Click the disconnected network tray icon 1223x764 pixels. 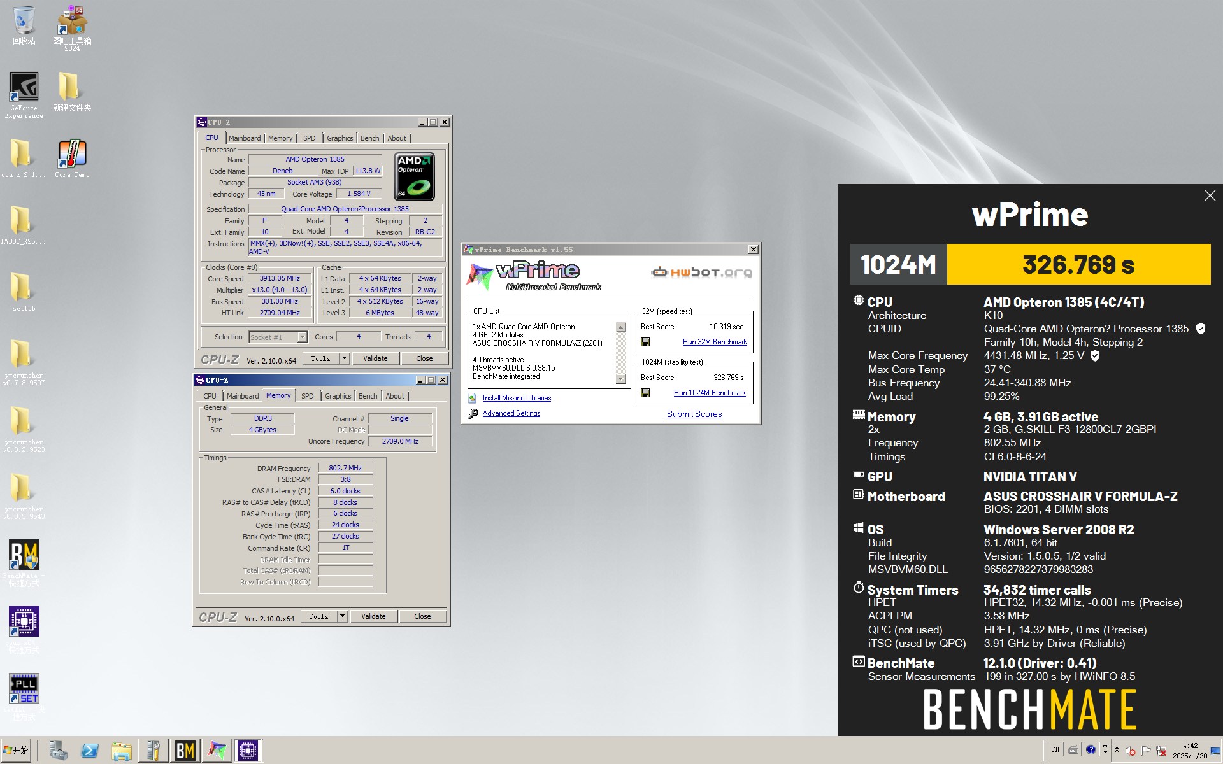coord(1161,751)
